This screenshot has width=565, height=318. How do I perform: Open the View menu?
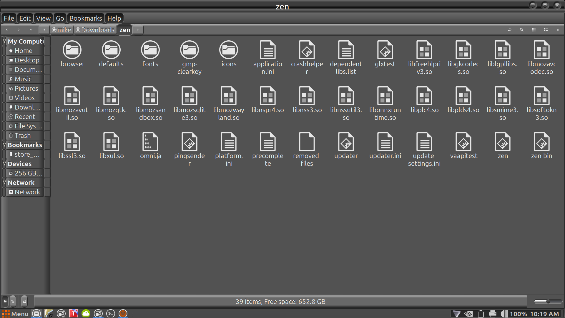43,18
